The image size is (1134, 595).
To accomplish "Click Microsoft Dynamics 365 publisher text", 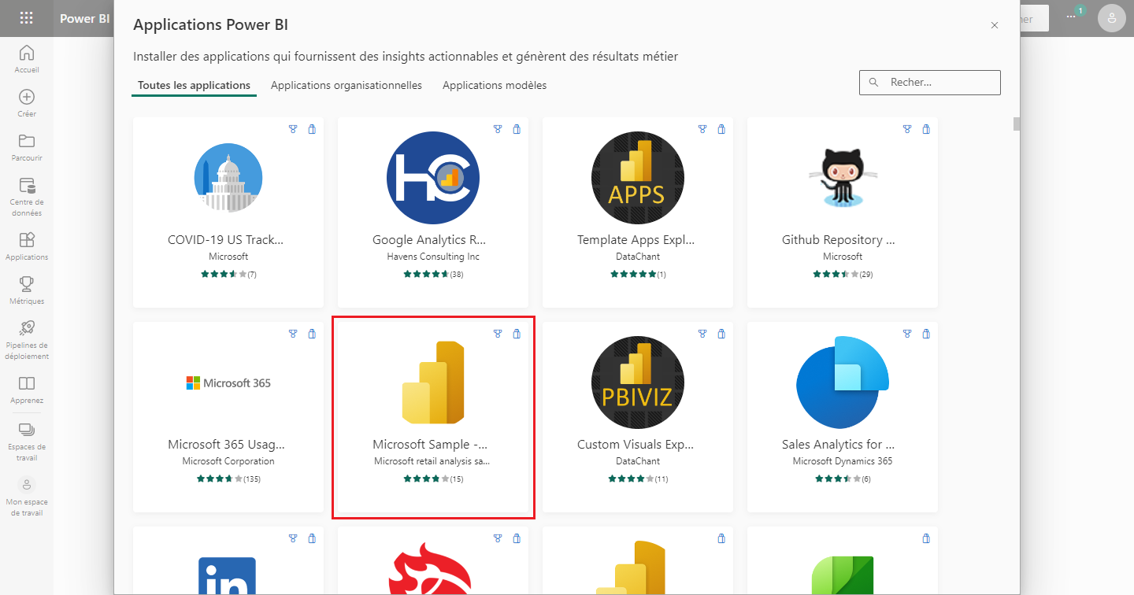I will 843,461.
